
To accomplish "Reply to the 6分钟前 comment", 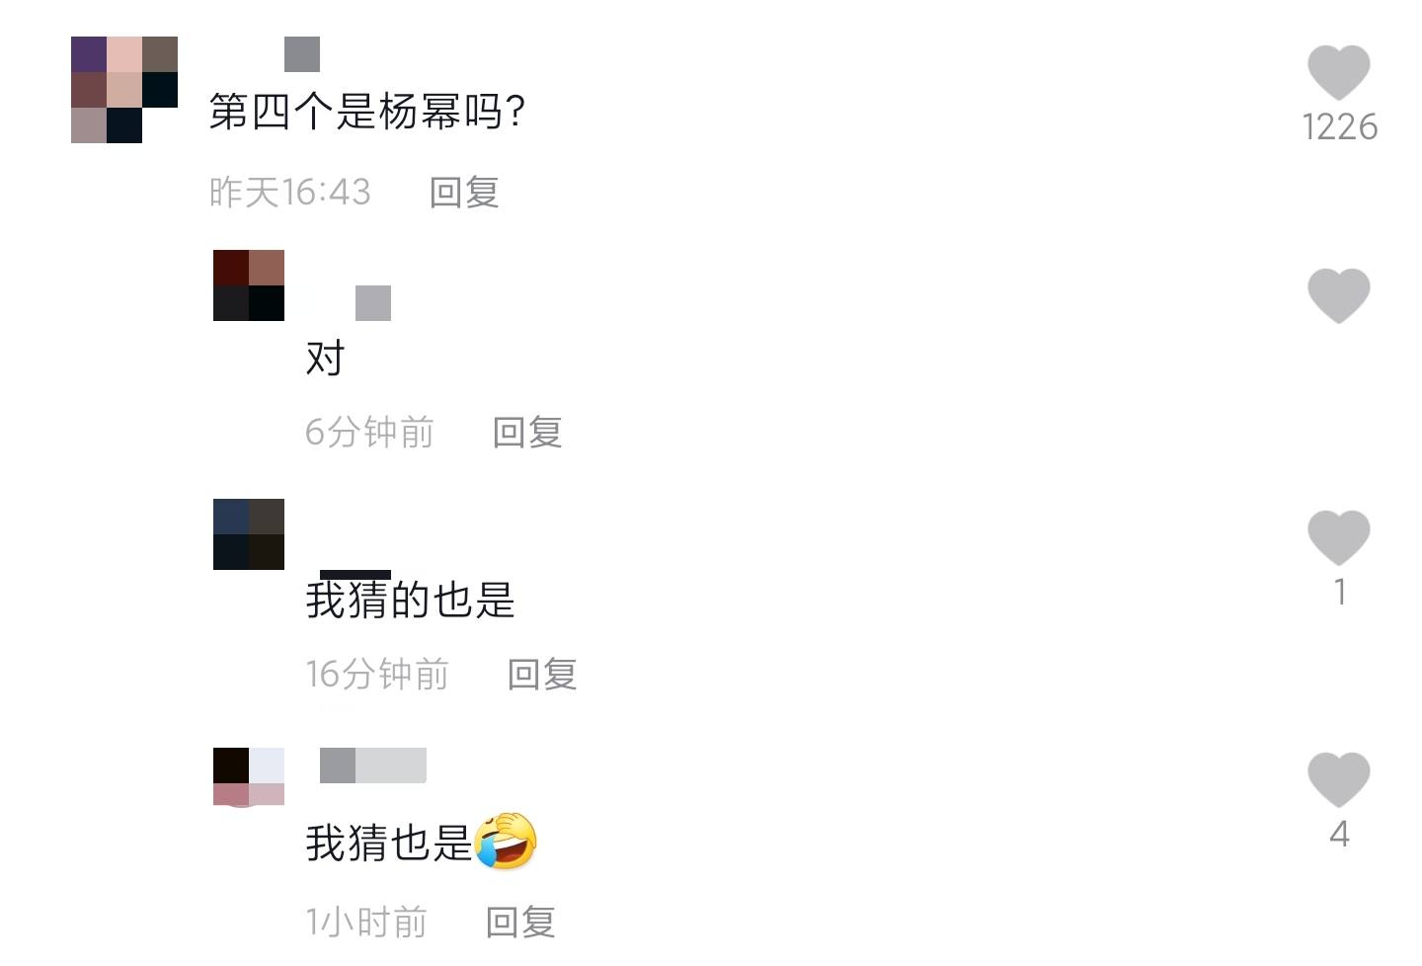I will coord(527,432).
